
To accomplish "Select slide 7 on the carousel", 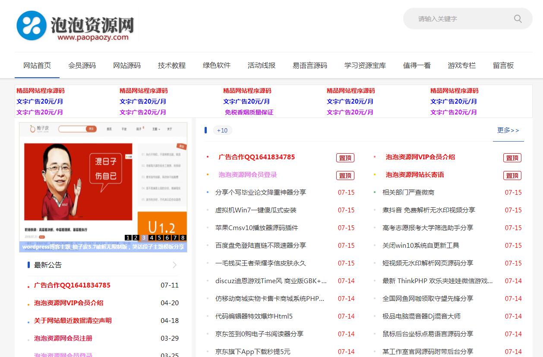I will (175, 237).
